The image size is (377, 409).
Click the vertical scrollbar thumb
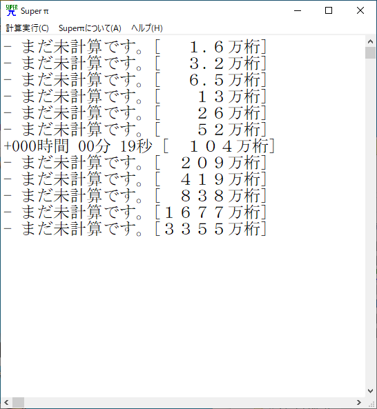[x=371, y=53]
